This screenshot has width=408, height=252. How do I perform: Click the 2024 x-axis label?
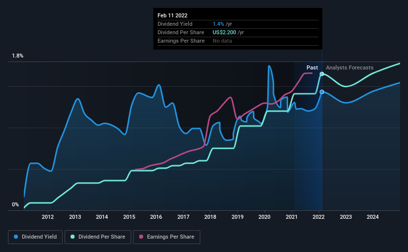pos(373,217)
